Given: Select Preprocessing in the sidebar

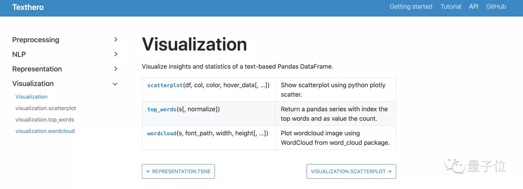Looking at the screenshot, I should coord(36,40).
